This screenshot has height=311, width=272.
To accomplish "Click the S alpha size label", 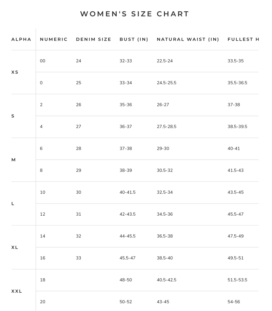I will (x=13, y=116).
